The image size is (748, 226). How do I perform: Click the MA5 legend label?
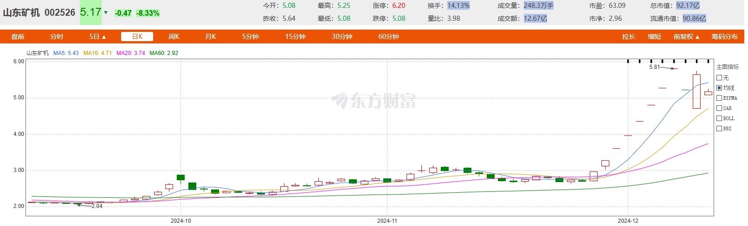click(66, 53)
